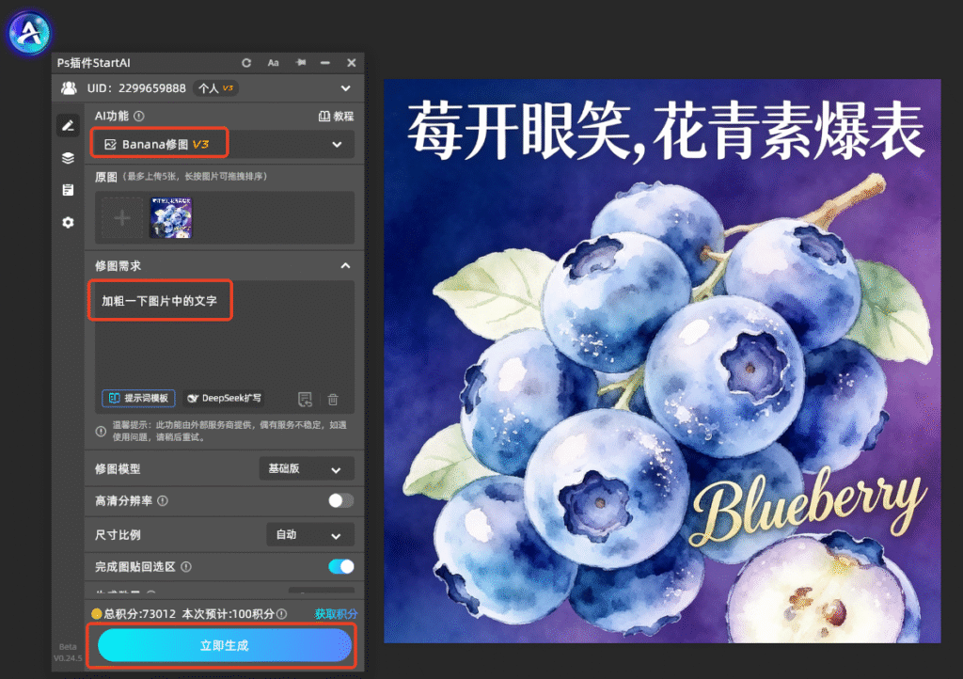Click the pin icon in title bar

[300, 63]
